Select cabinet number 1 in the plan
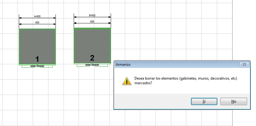Viewport: 256px width, 126px height. [37, 47]
